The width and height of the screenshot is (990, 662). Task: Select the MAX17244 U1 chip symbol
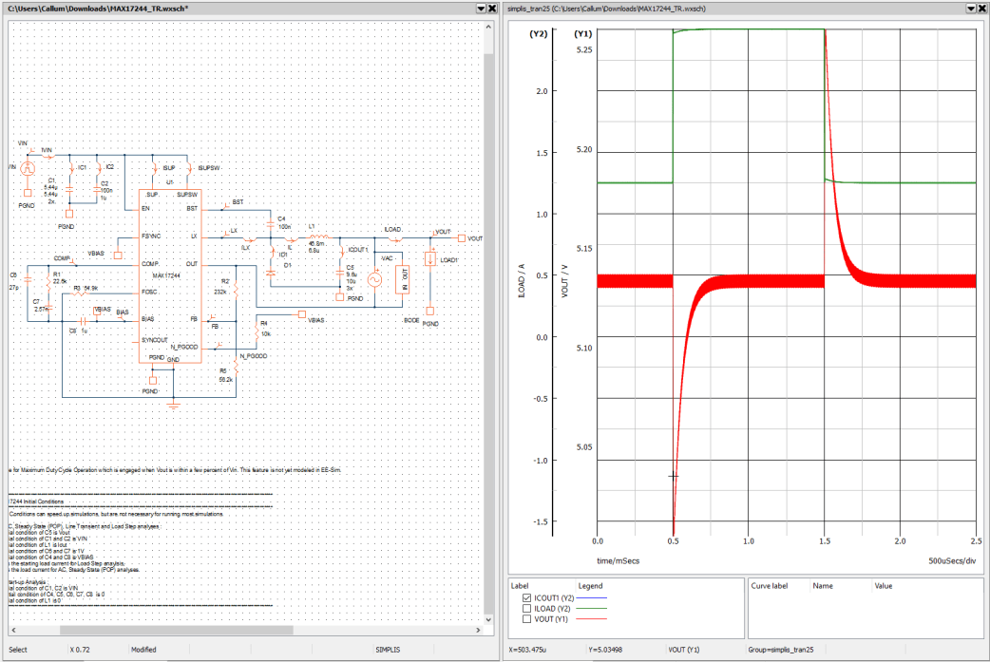tap(170, 275)
